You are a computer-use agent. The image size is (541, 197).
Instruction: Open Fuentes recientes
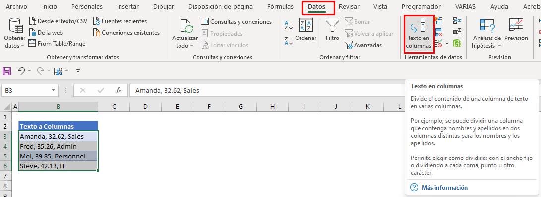point(120,21)
